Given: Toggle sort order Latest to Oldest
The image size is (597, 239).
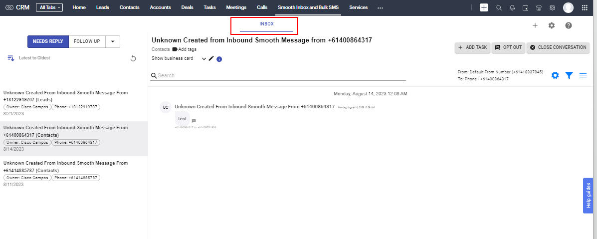Looking at the screenshot, I should tap(11, 58).
